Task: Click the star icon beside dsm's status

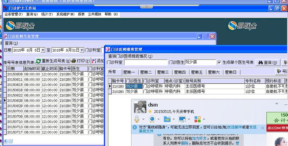Action: point(150,111)
